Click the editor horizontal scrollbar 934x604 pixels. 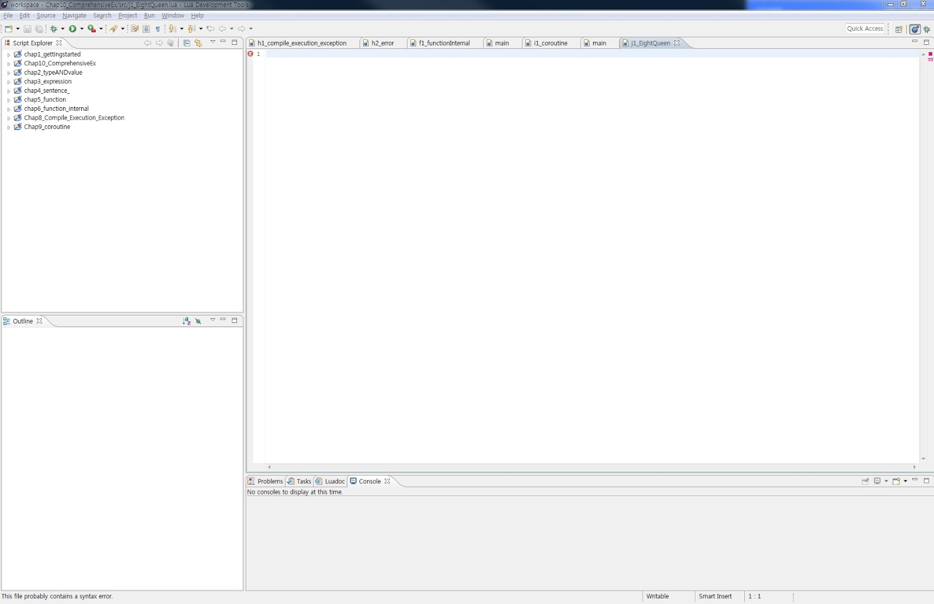pyautogui.click(x=592, y=467)
